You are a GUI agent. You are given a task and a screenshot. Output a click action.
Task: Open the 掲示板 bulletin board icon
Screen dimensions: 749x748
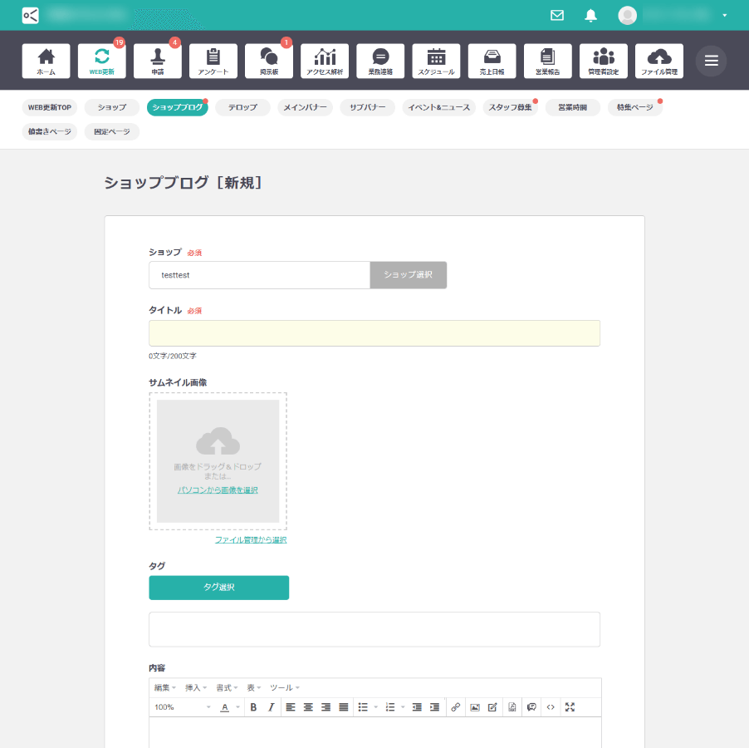pos(268,60)
